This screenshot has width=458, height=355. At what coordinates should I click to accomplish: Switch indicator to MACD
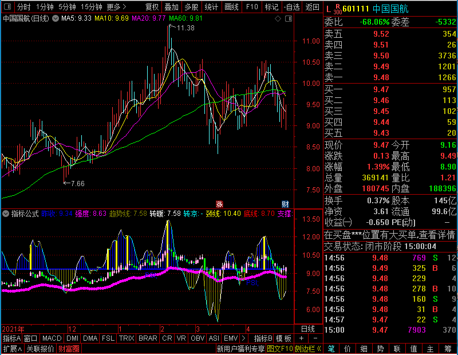click(52, 338)
